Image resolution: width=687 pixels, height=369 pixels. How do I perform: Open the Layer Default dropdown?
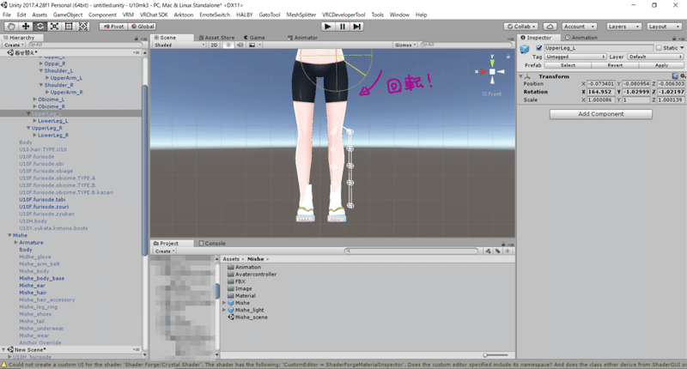655,57
